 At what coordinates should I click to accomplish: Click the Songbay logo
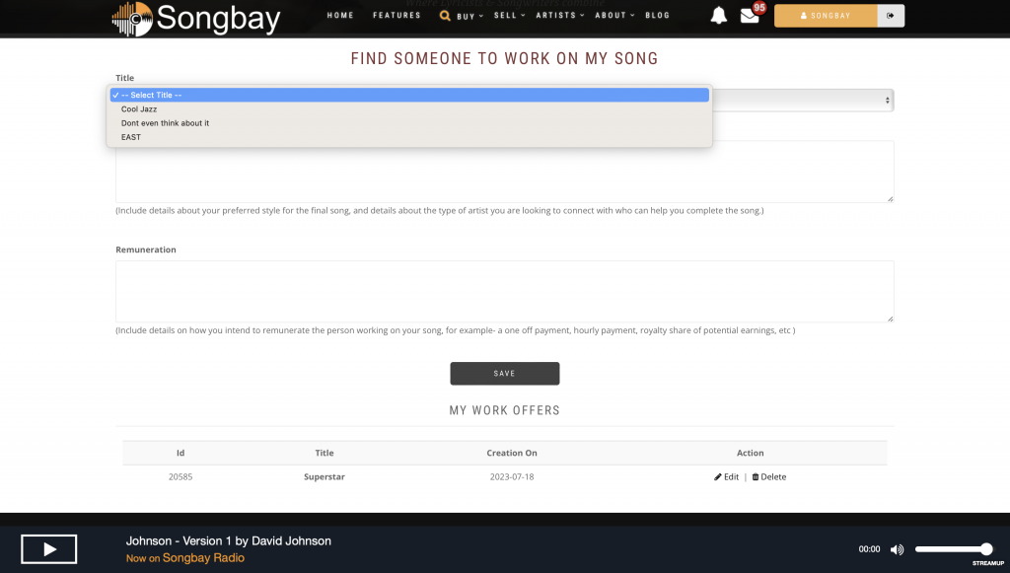pos(196,19)
